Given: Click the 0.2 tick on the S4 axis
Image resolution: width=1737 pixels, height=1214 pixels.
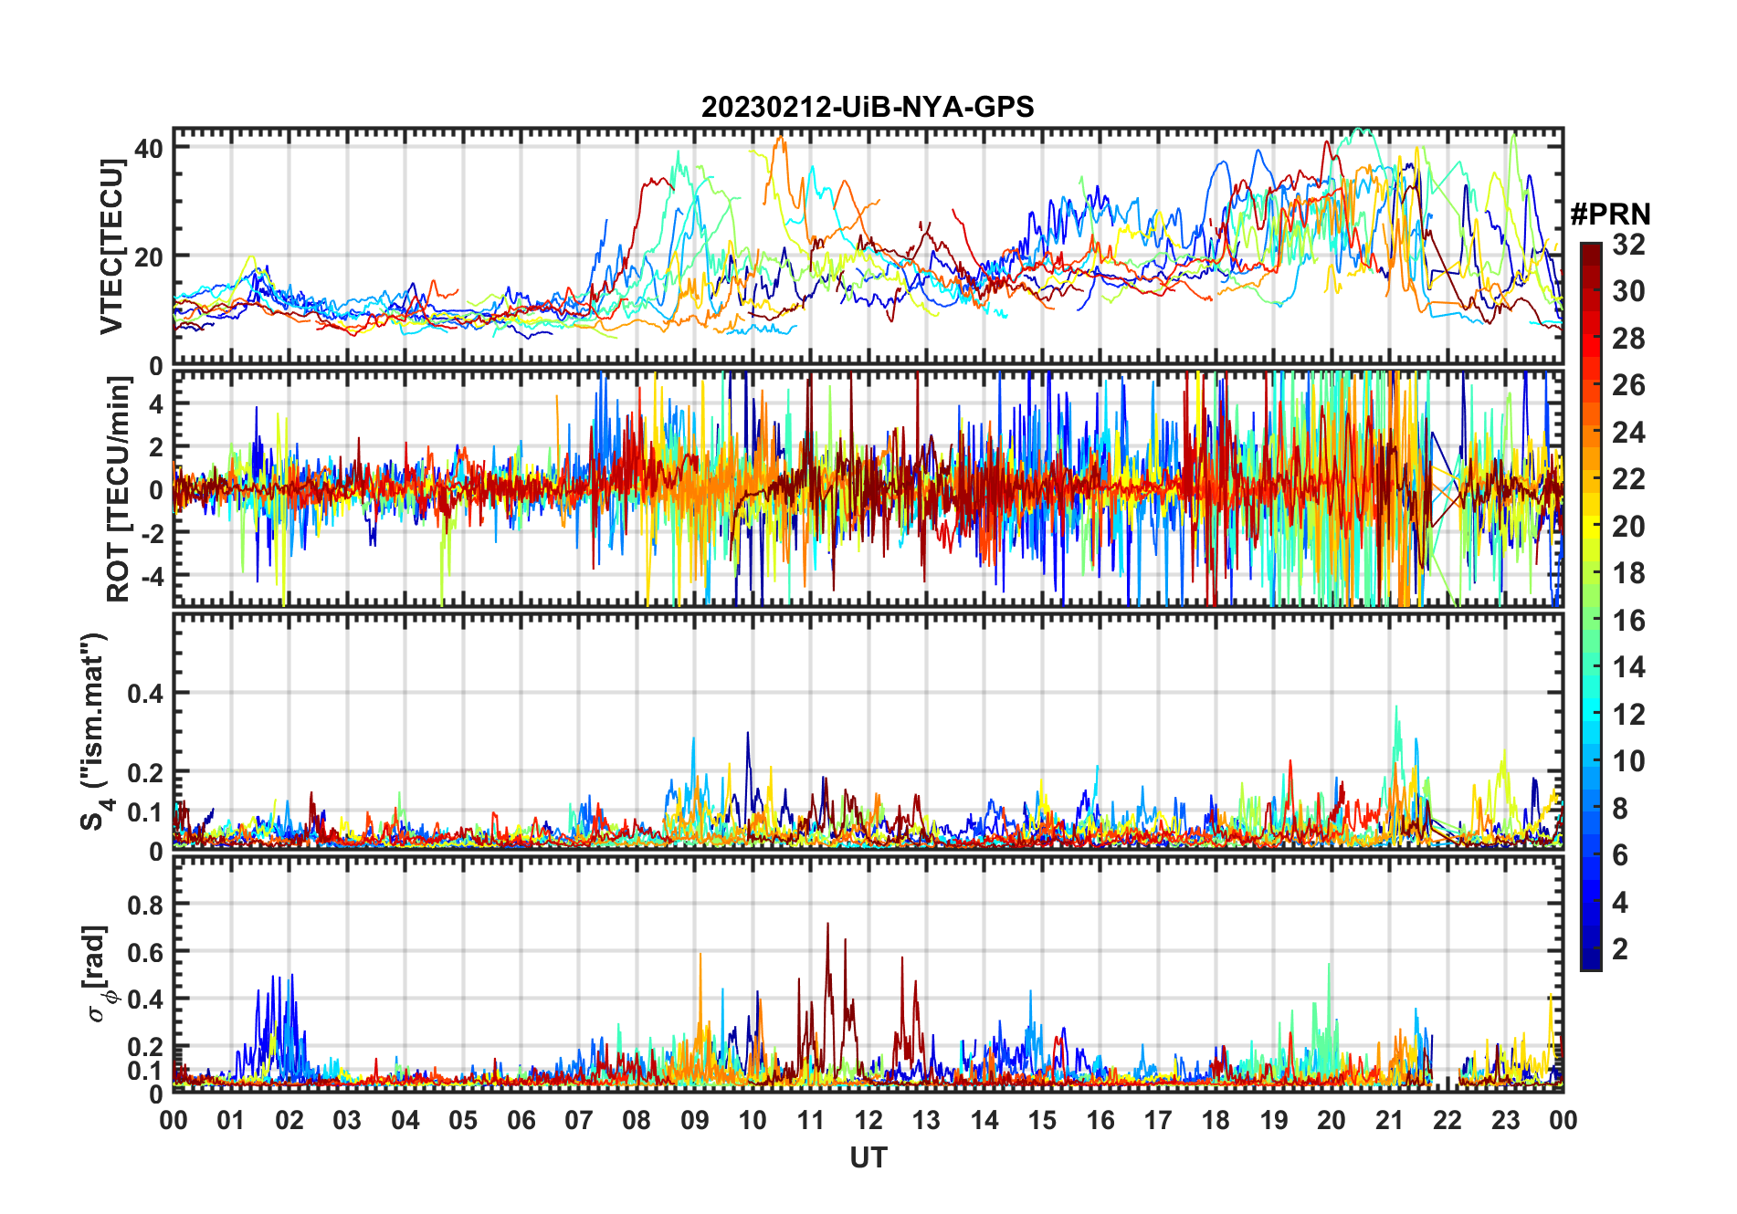Looking at the screenshot, I should [145, 772].
